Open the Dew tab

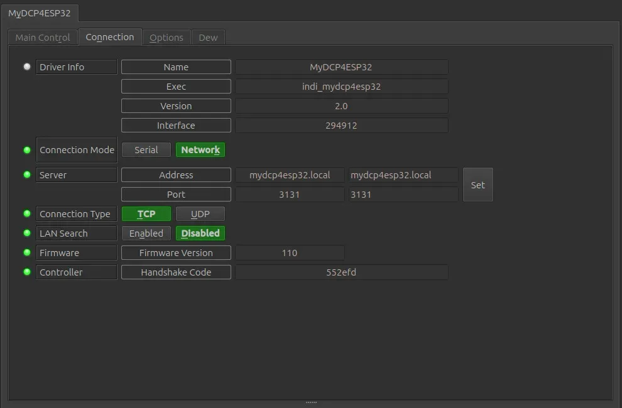[x=208, y=38]
